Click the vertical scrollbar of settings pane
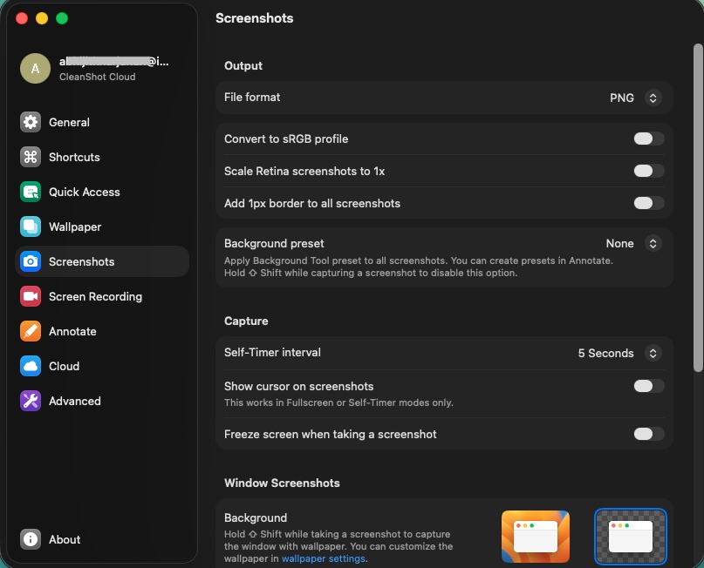 click(x=697, y=207)
